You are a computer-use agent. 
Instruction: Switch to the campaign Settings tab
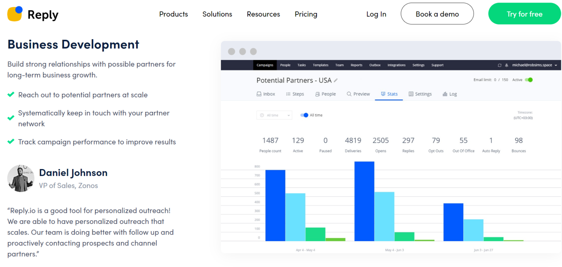[420, 94]
